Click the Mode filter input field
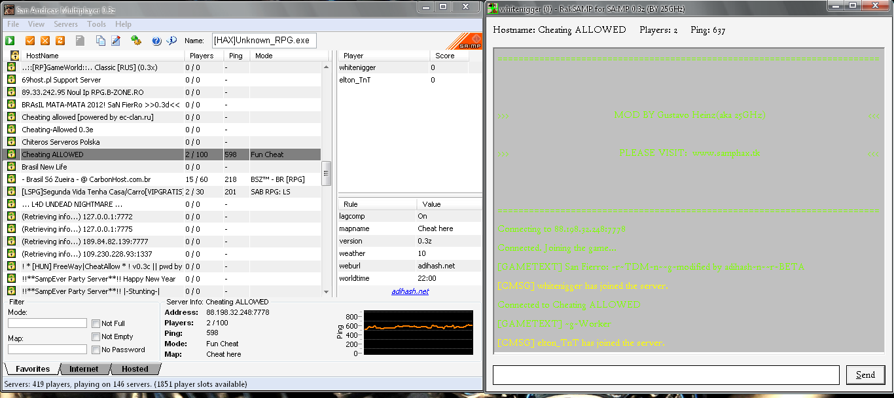Image resolution: width=894 pixels, height=398 pixels. click(x=47, y=323)
